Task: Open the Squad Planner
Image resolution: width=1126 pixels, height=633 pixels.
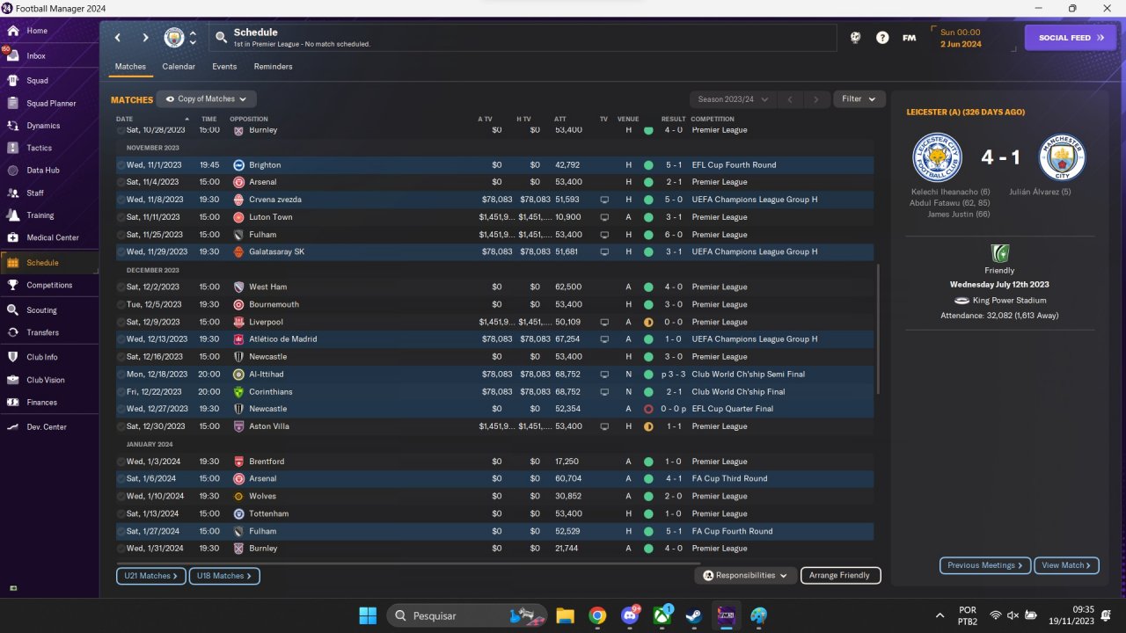Action: click(49, 103)
